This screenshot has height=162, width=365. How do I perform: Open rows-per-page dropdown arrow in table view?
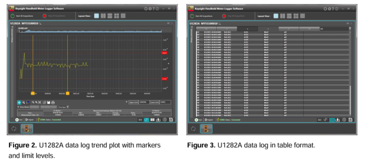pyautogui.click(x=350, y=28)
